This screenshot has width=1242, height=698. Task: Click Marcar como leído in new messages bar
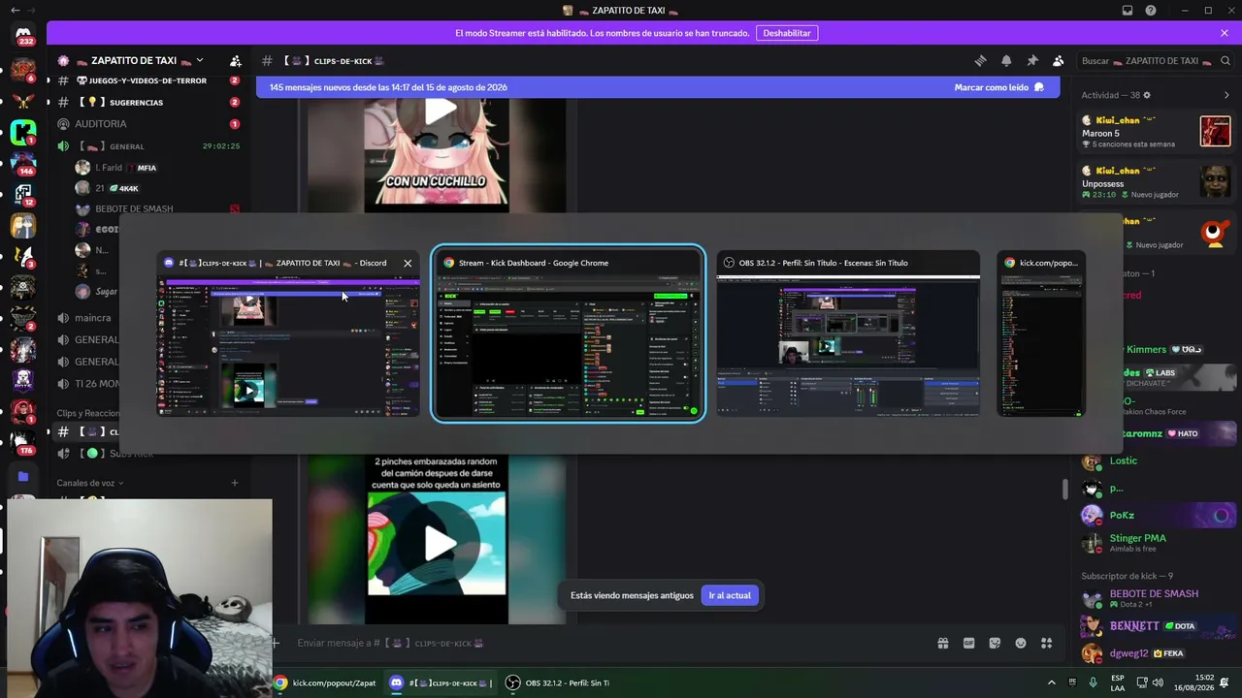(999, 87)
